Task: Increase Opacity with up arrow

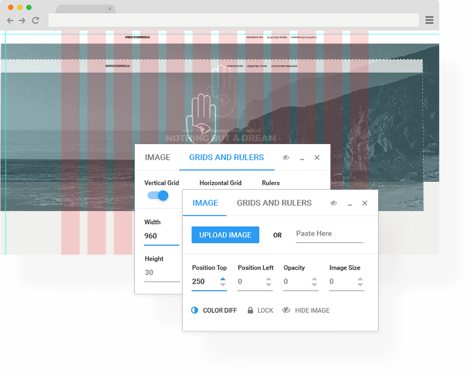Action: (315, 279)
